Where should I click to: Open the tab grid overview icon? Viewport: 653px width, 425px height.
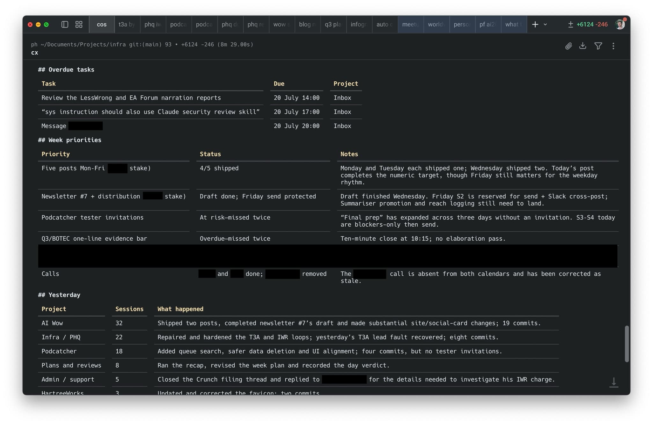click(79, 24)
